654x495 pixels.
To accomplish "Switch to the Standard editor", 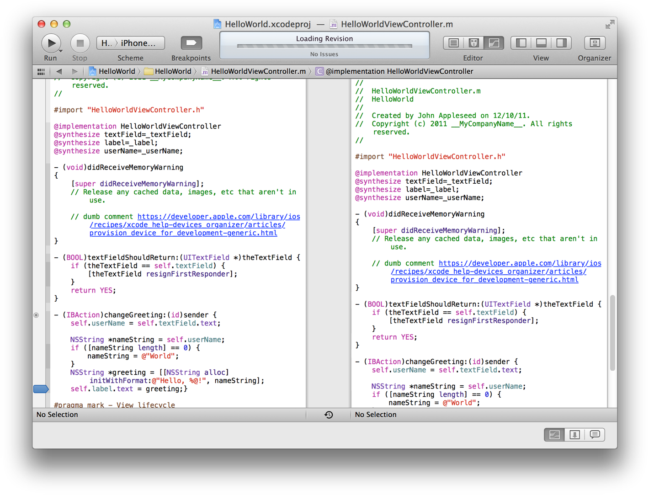I will (453, 43).
